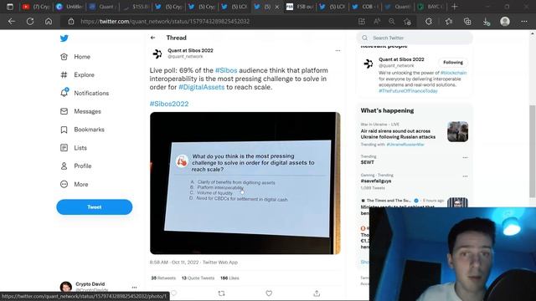Open a new browser tab with the plus button
Viewport: 536px width, 301px height.
pyautogui.click(x=454, y=7)
